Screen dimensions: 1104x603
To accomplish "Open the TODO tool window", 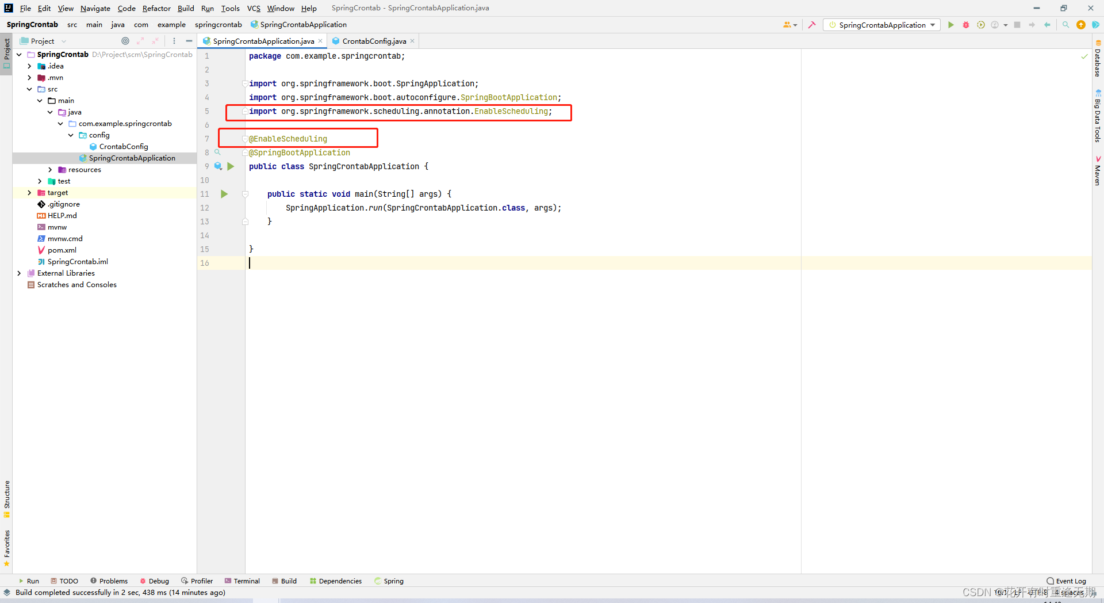I will pos(64,581).
